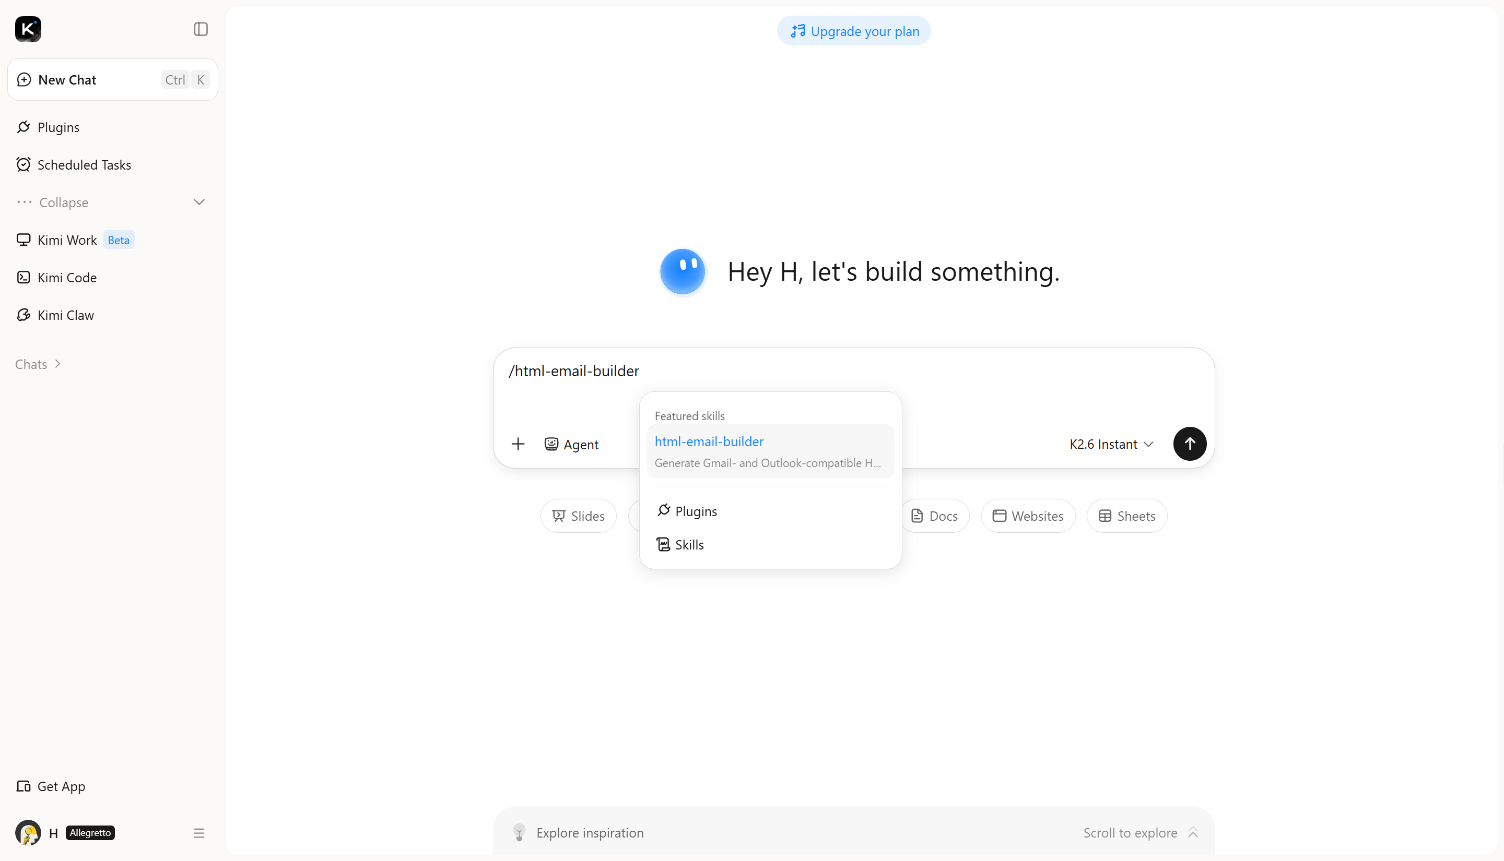Click the Scheduled Tasks clock icon

pyautogui.click(x=23, y=164)
